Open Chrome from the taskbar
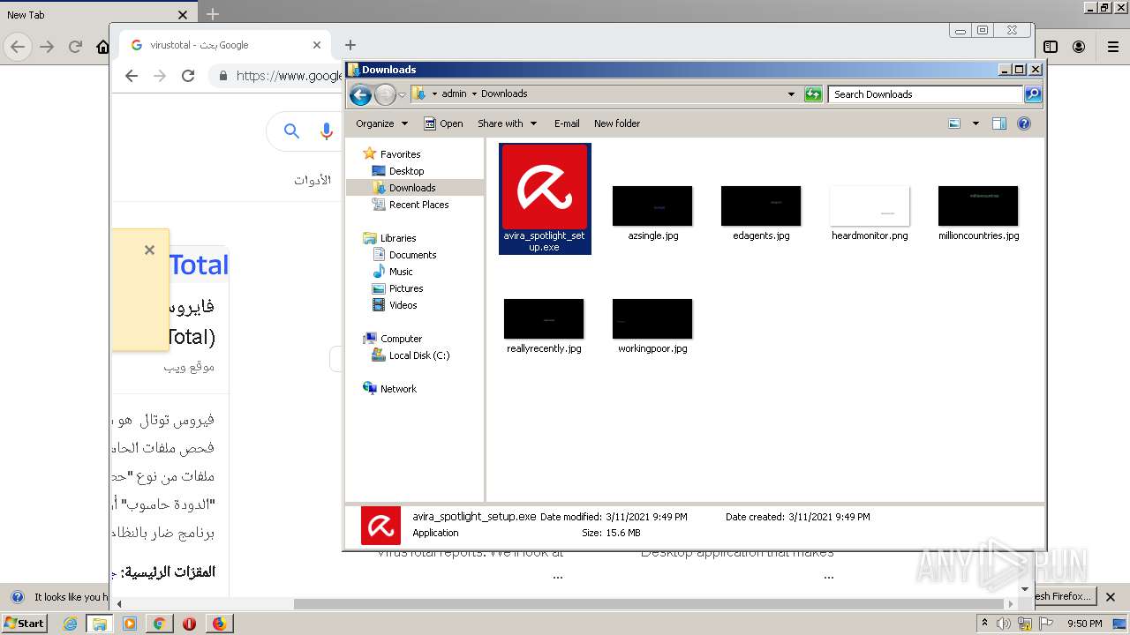This screenshot has width=1130, height=635. coord(159,624)
